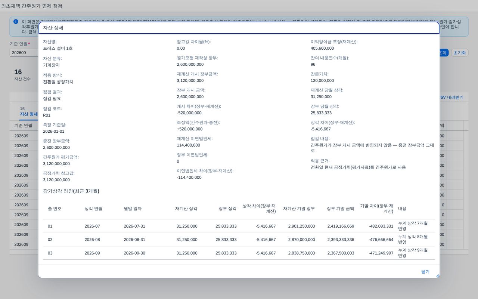Click the residual value 120,000,000
This screenshot has height=299, width=478.
point(322,80)
